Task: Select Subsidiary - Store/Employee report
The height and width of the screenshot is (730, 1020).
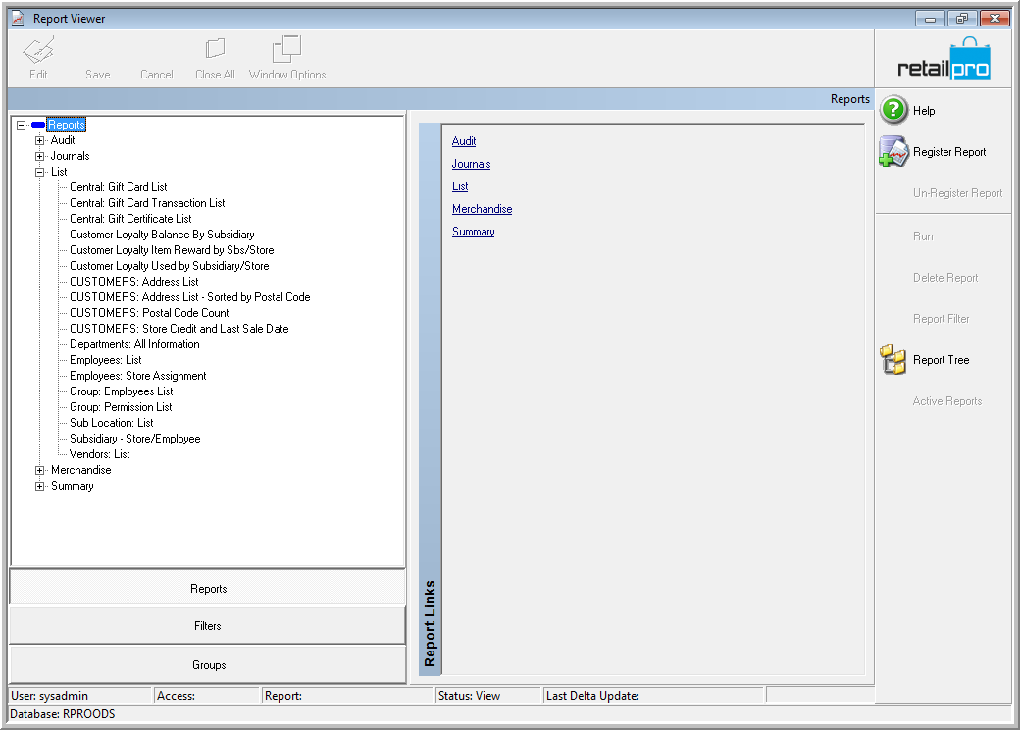Action: [134, 439]
